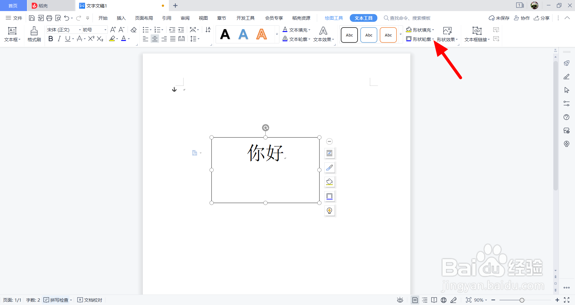Image resolution: width=575 pixels, height=305 pixels.
Task: Click the lightbulb icon beside text box
Action: tap(329, 211)
